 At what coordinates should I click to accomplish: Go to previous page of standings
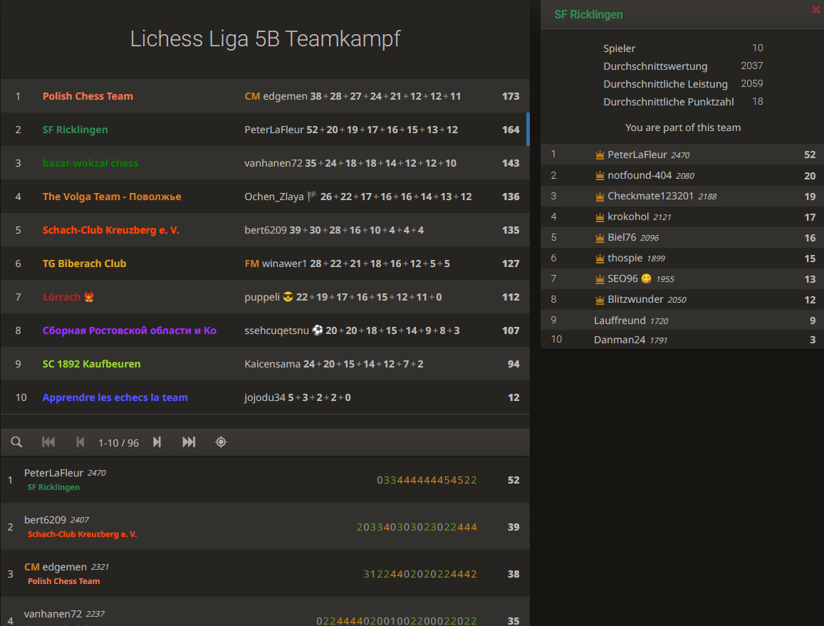[80, 442]
